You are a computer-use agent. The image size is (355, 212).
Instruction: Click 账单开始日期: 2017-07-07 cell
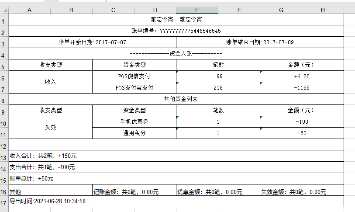93,42
